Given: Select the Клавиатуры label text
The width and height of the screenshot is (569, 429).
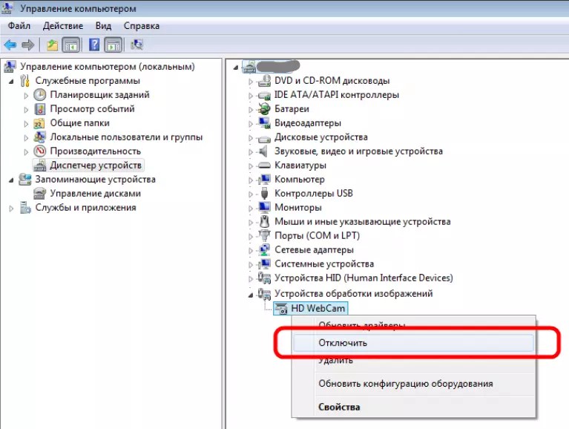Looking at the screenshot, I should [x=300, y=165].
